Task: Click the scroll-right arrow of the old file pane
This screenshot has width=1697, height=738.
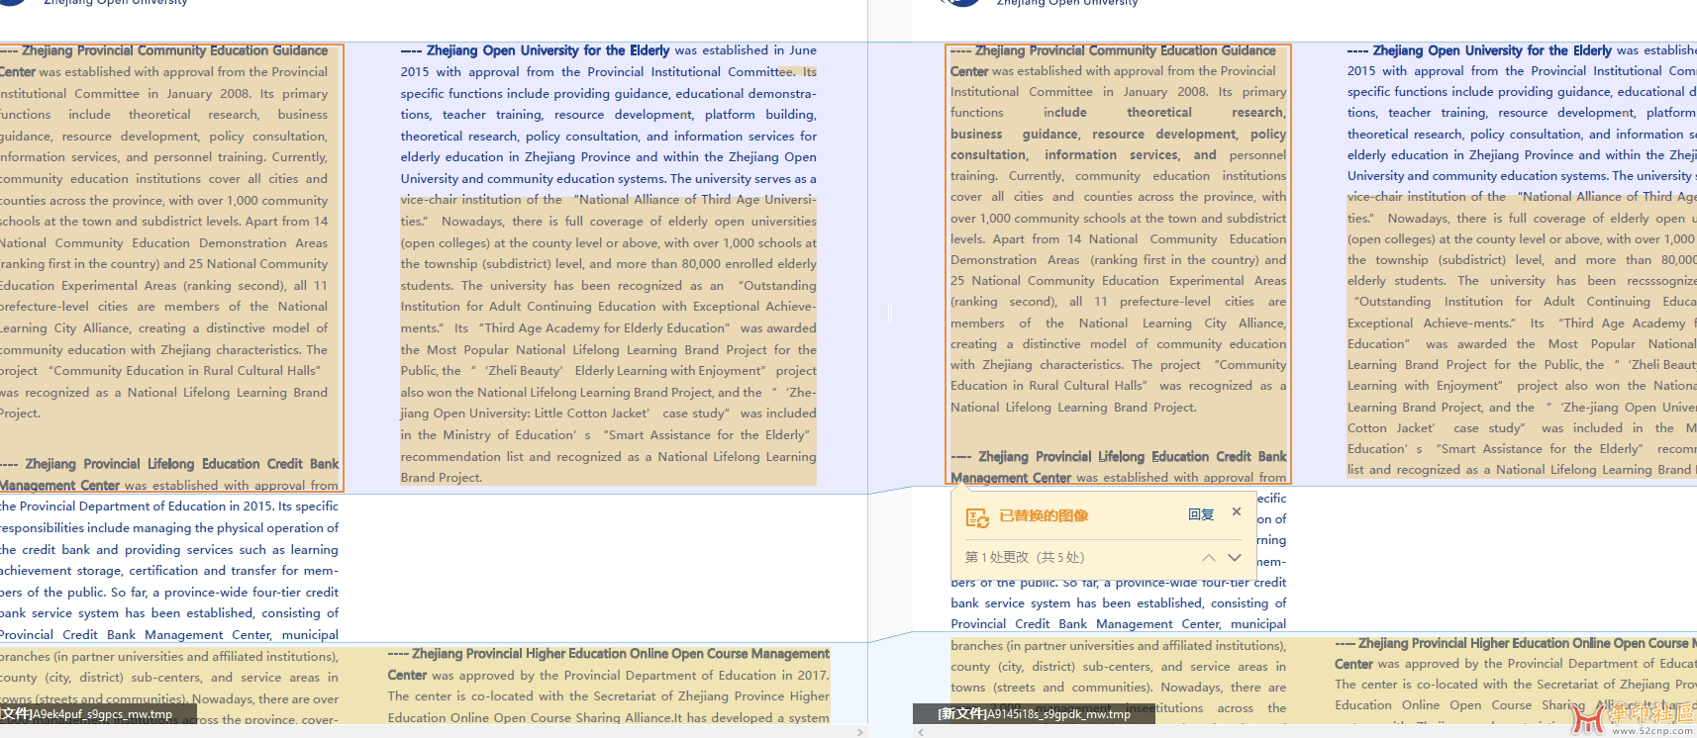Action: 859,732
